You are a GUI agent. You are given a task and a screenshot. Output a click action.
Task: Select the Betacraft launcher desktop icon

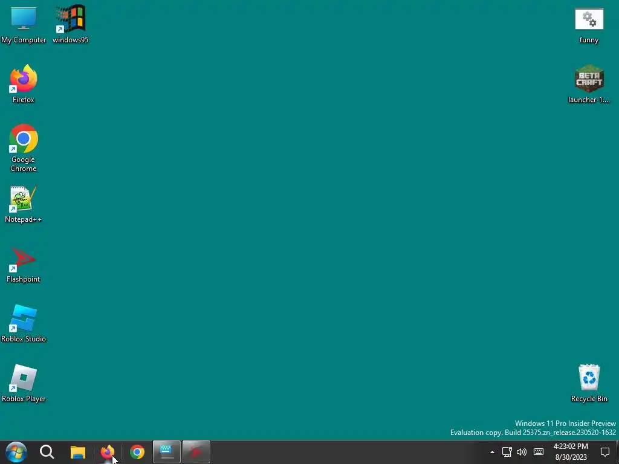click(x=589, y=85)
